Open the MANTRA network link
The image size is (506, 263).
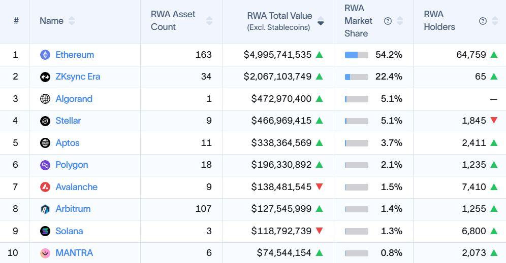pos(74,253)
